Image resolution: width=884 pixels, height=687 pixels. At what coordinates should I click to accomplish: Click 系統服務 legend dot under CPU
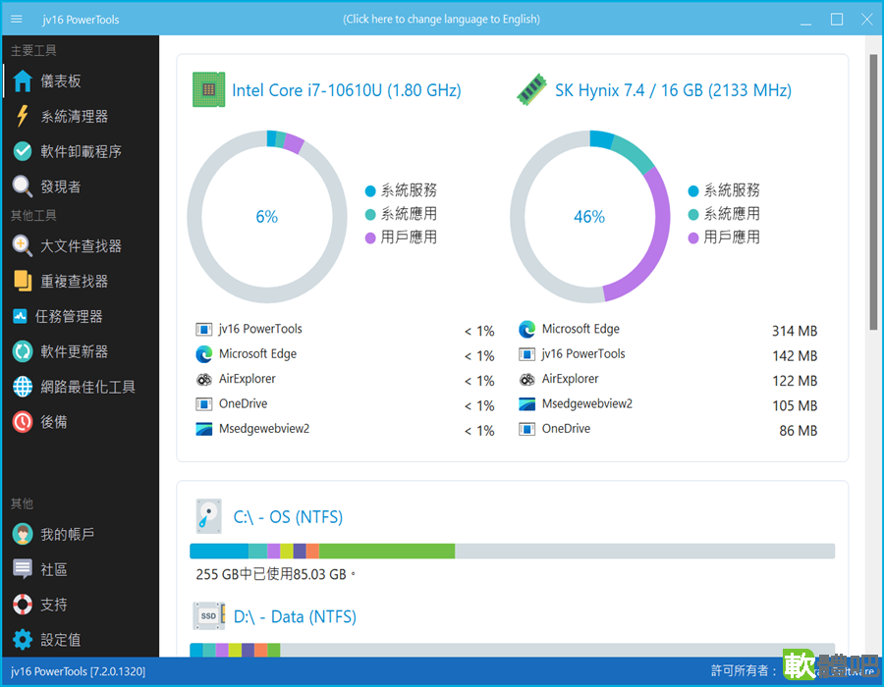pyautogui.click(x=370, y=191)
